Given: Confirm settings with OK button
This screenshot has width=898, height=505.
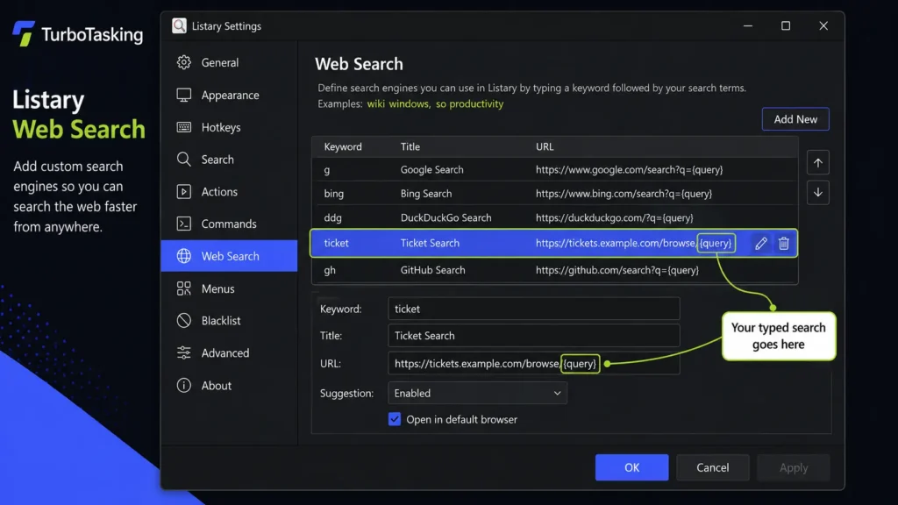Looking at the screenshot, I should (631, 467).
